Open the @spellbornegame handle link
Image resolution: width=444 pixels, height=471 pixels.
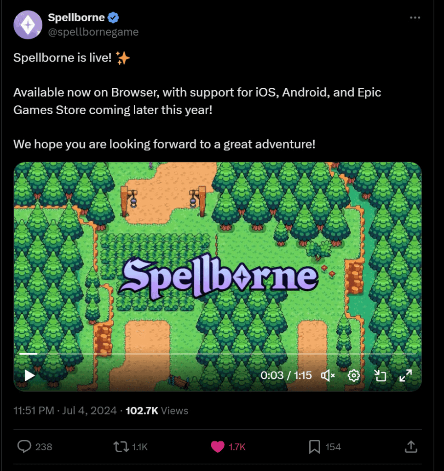point(93,32)
